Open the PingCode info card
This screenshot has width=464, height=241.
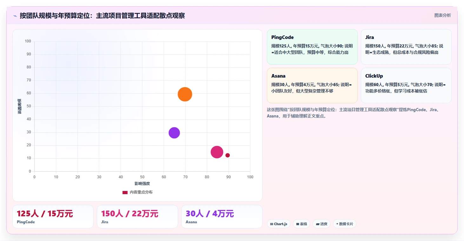(312, 47)
